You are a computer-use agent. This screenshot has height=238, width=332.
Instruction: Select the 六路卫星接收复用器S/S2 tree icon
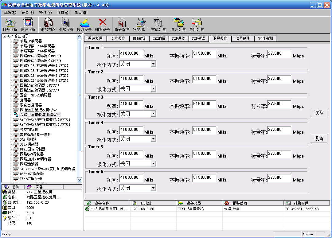(16, 115)
